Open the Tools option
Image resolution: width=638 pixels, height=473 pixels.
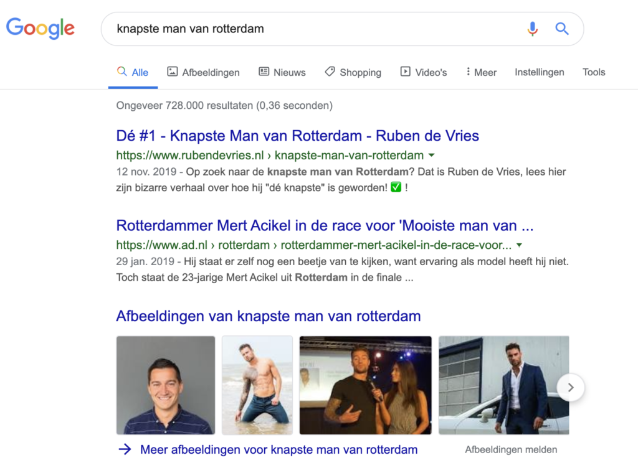coord(594,72)
